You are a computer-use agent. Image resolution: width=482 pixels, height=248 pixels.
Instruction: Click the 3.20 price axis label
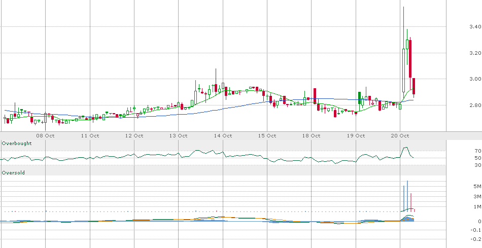475,53
